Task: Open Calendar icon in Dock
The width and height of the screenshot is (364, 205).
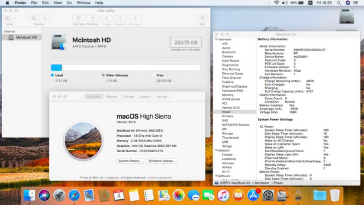Action: [x=119, y=195]
